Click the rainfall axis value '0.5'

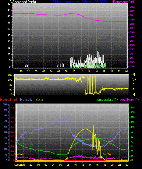13,136
